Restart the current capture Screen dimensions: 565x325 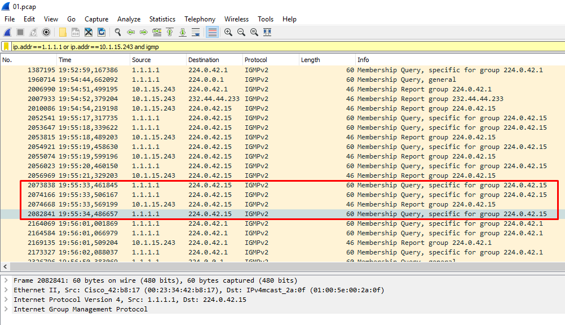pyautogui.click(x=33, y=32)
